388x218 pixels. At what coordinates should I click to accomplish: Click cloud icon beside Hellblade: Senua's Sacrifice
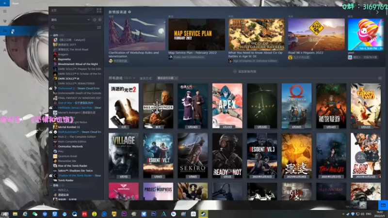tap(51, 108)
